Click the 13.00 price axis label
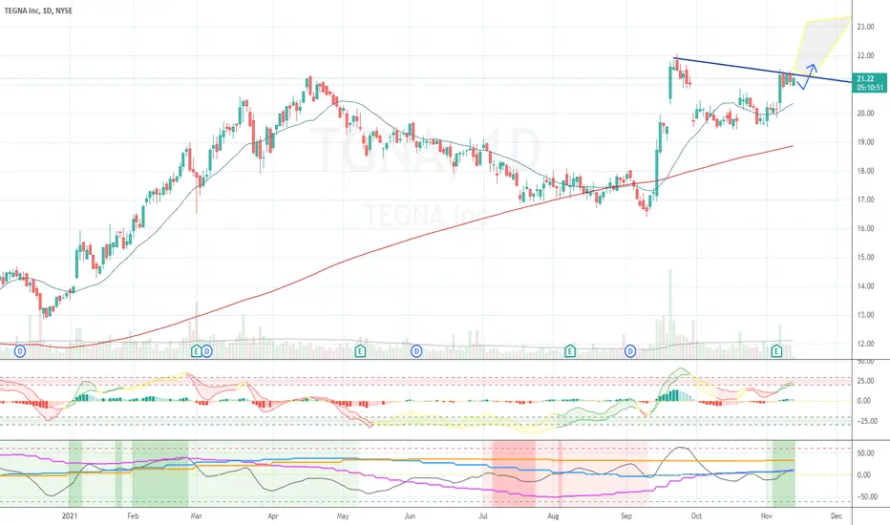This screenshot has height=525, width=890. tap(865, 315)
